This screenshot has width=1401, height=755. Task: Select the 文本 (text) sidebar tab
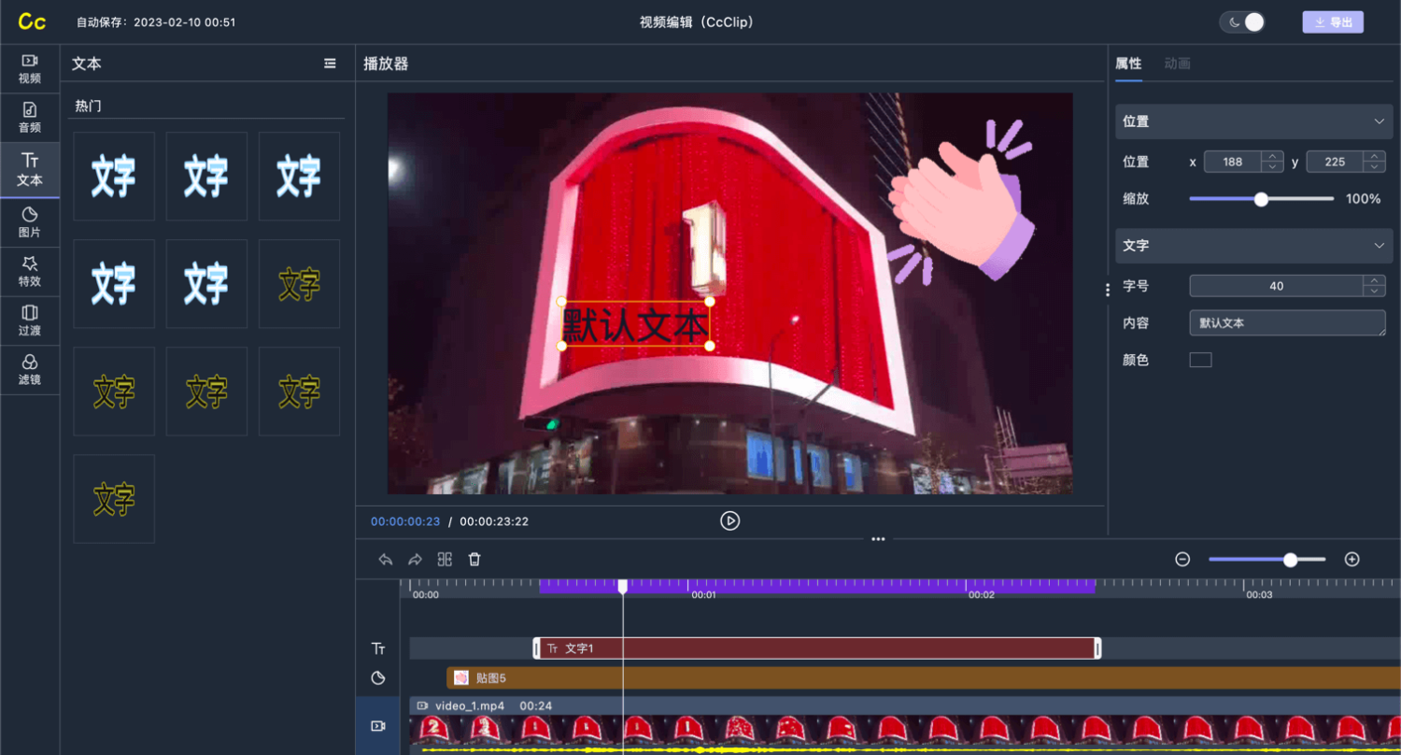pos(30,170)
